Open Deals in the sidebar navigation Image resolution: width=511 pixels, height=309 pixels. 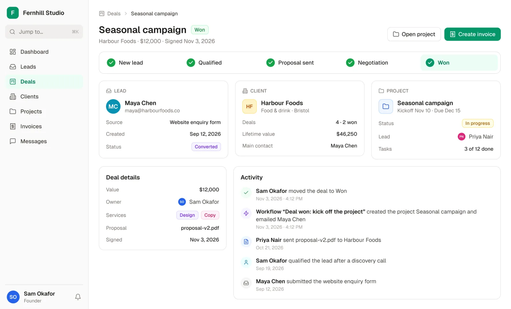coord(44,81)
